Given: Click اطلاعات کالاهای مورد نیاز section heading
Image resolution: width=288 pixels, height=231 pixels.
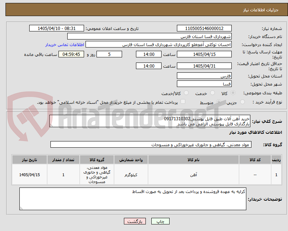Looking at the screenshot, I should [255, 132].
